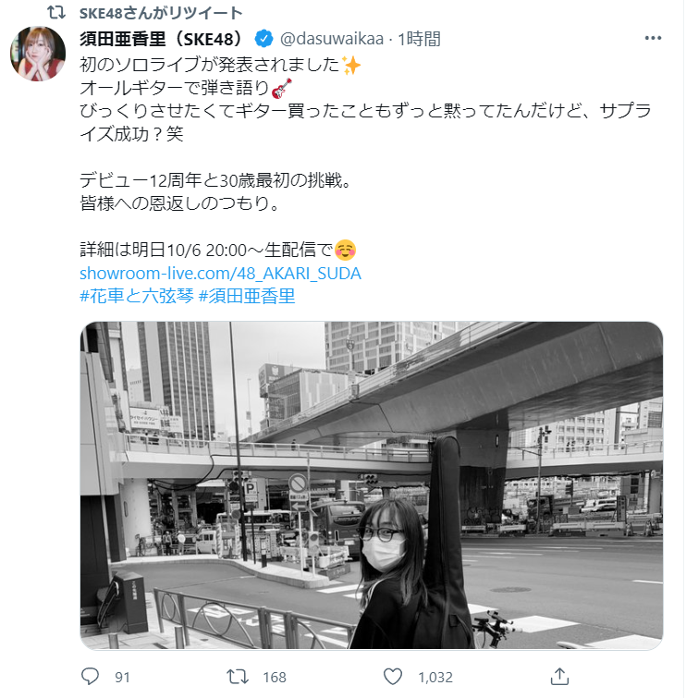Click the 168 retweets count
This screenshot has width=686, height=698.
tap(275, 677)
